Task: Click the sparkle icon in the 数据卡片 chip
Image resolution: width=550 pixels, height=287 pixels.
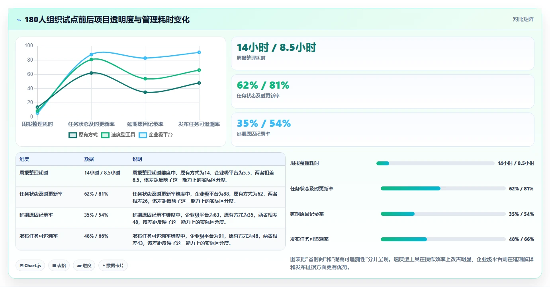Action: (x=104, y=266)
